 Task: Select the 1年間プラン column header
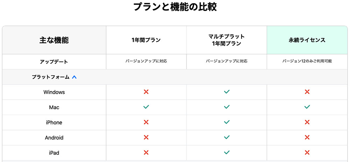[146, 40]
